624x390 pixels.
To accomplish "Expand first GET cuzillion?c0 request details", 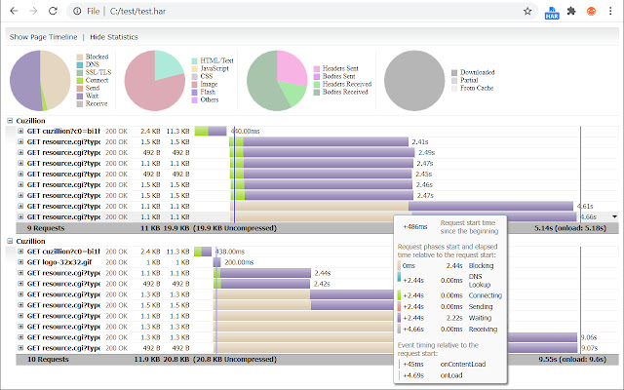I will tap(20, 131).
